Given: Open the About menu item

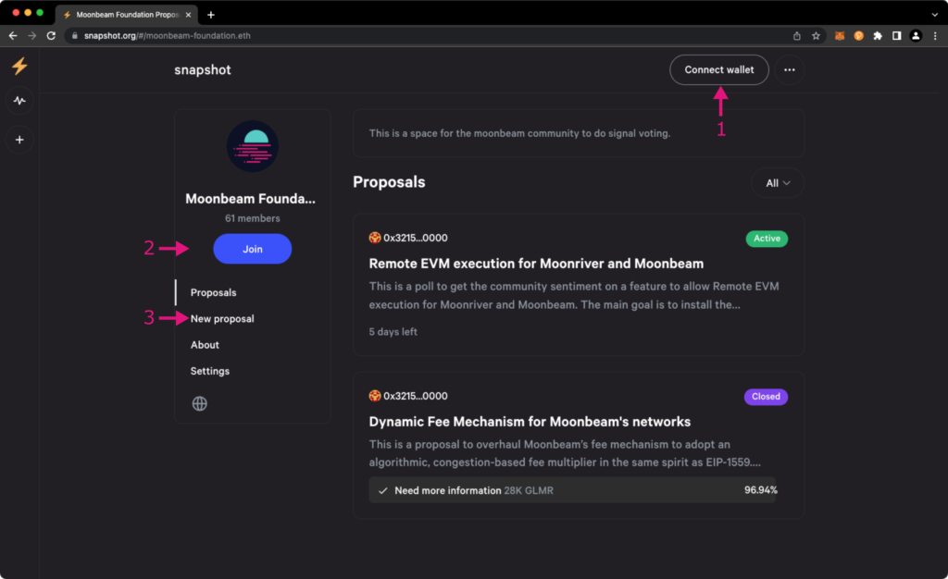Looking at the screenshot, I should [205, 345].
